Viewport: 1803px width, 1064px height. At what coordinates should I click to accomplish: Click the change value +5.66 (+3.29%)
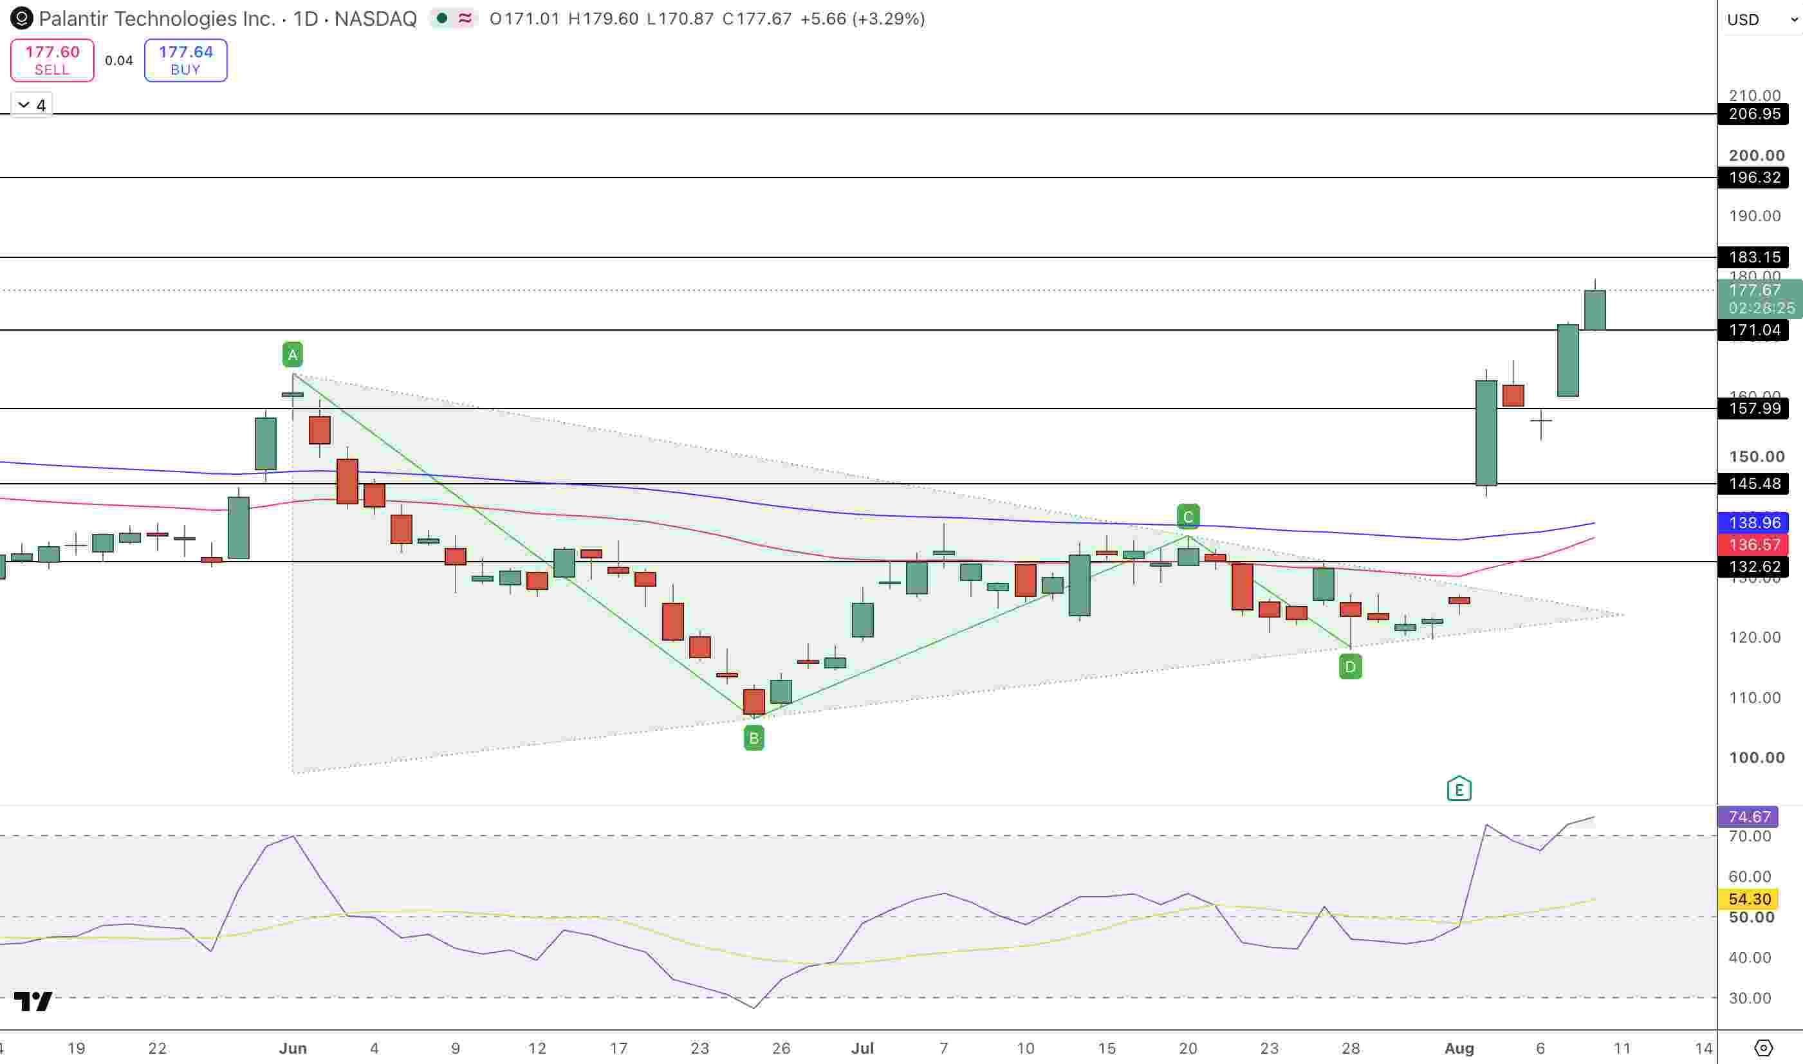point(863,19)
